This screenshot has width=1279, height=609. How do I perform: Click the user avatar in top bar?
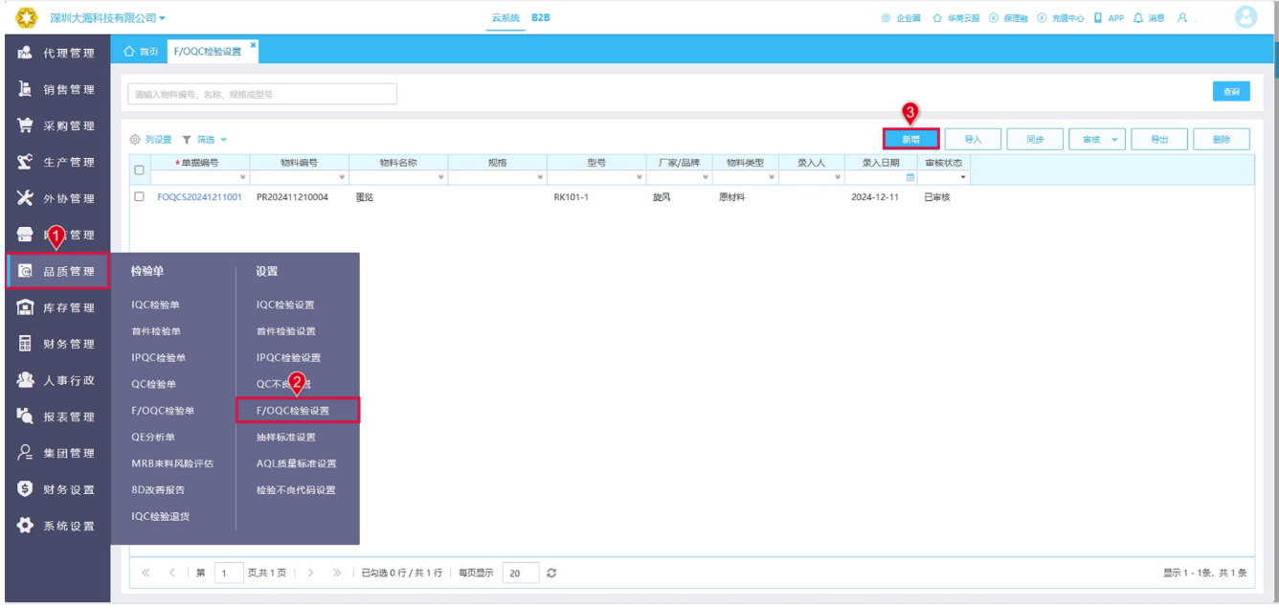coord(1245,17)
